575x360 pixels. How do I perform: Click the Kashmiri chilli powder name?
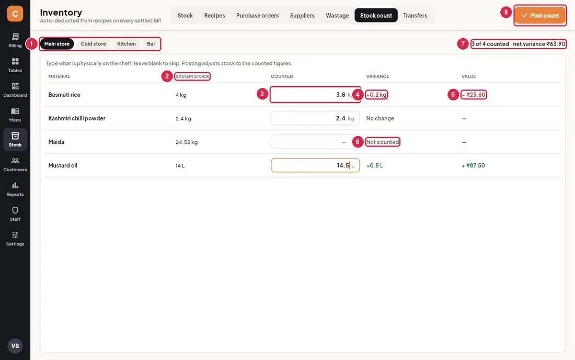coord(77,118)
